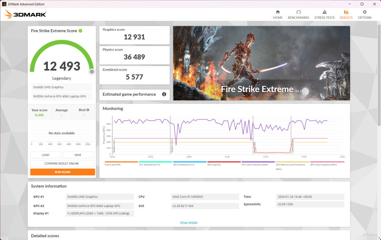The height and width of the screenshot is (240, 381).
Task: Click the info icon next to Best
Action: pos(88,110)
